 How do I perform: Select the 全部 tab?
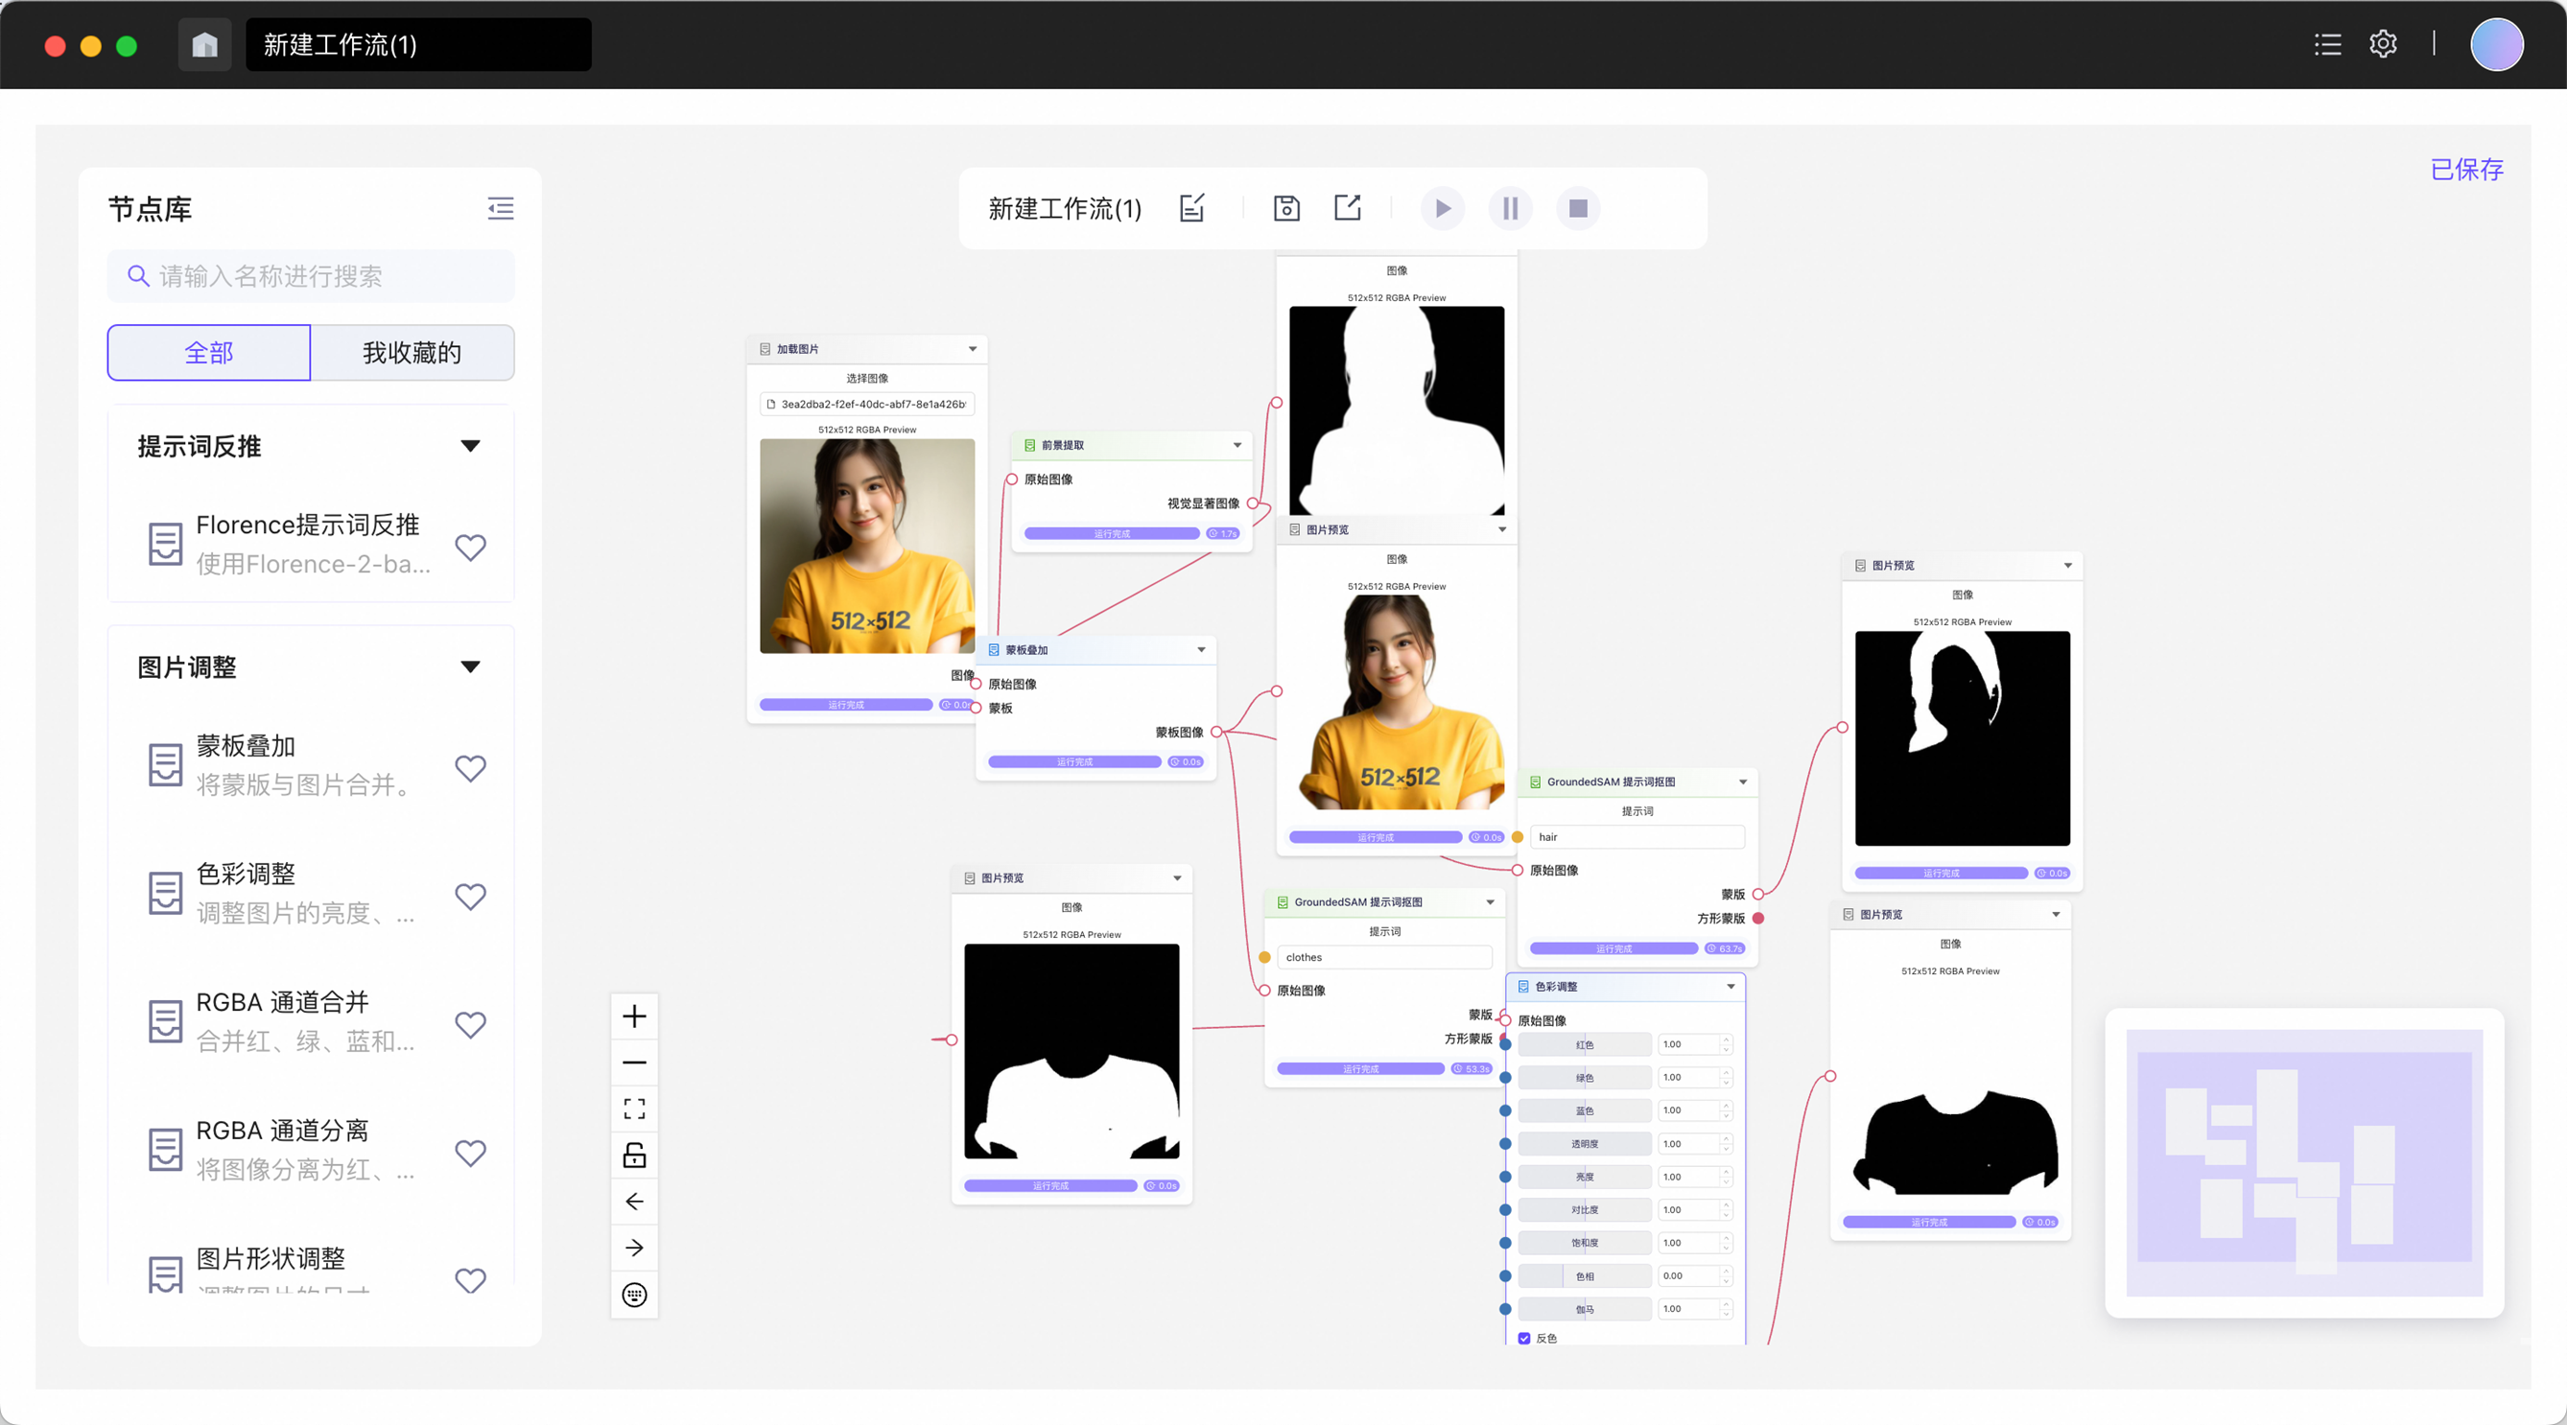point(209,353)
